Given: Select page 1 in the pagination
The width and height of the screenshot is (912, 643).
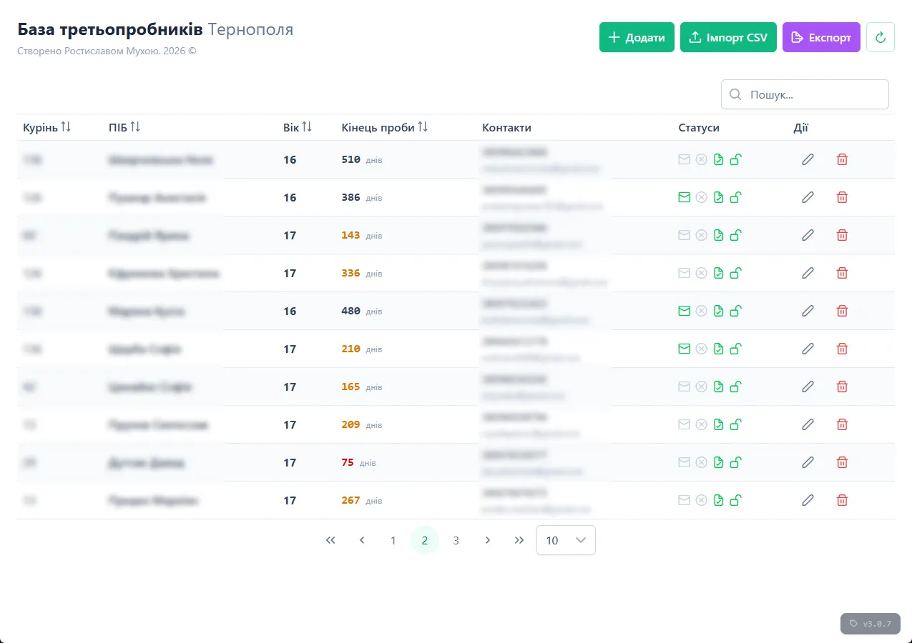Looking at the screenshot, I should click(x=393, y=540).
